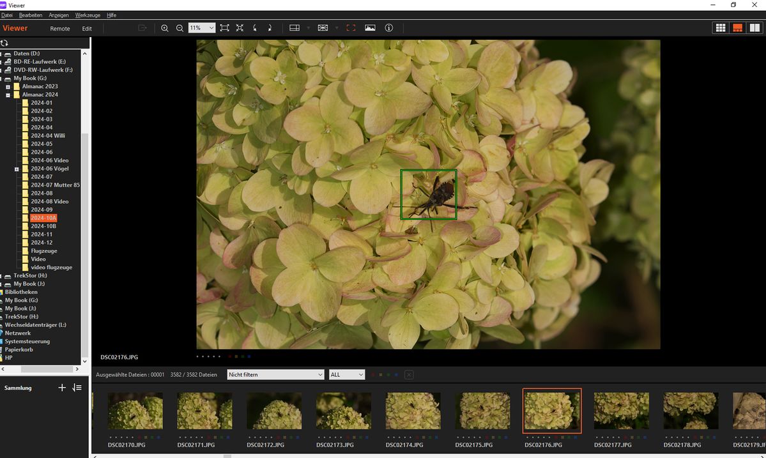Image resolution: width=766 pixels, height=458 pixels.
Task: Rotate the image clockwise
Action: click(x=270, y=28)
